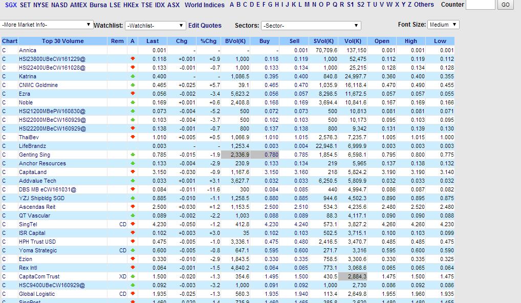Click green arrow in Yoma Strategic row
This screenshot has width=521, height=303.
pos(133,250)
